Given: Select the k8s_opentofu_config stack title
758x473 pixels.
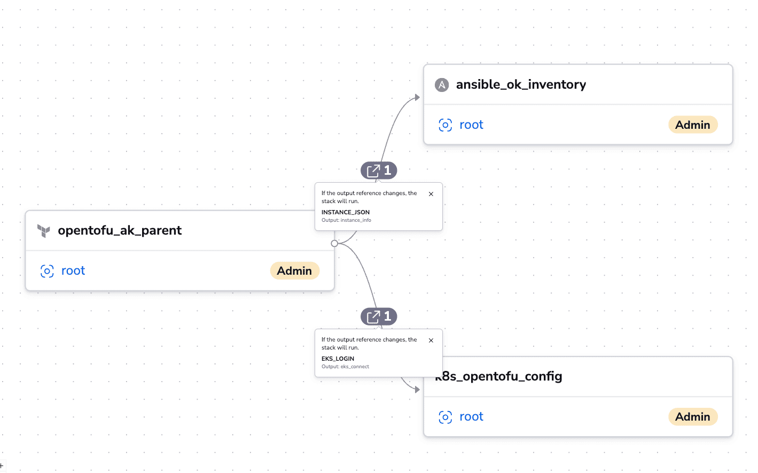Looking at the screenshot, I should click(498, 376).
